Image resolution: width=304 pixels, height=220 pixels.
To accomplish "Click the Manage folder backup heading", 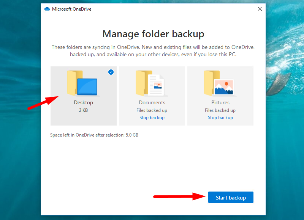I will click(x=153, y=34).
